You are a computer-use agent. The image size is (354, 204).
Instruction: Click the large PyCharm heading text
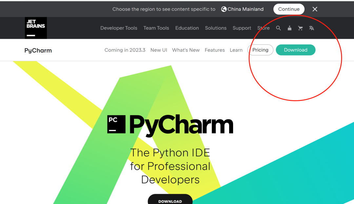pyautogui.click(x=181, y=125)
